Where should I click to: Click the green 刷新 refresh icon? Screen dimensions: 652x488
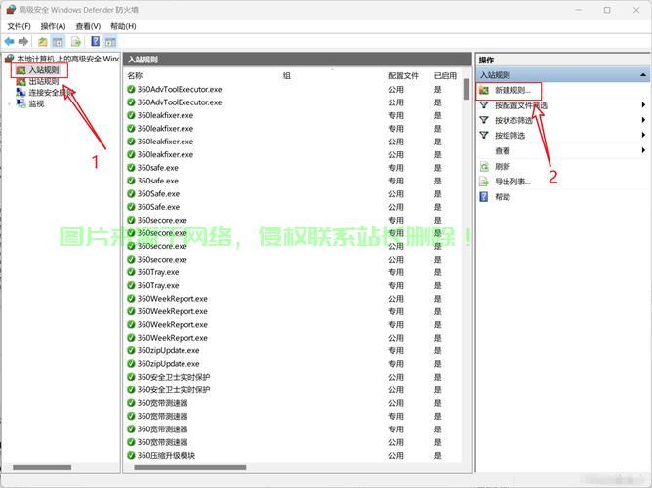tap(484, 167)
